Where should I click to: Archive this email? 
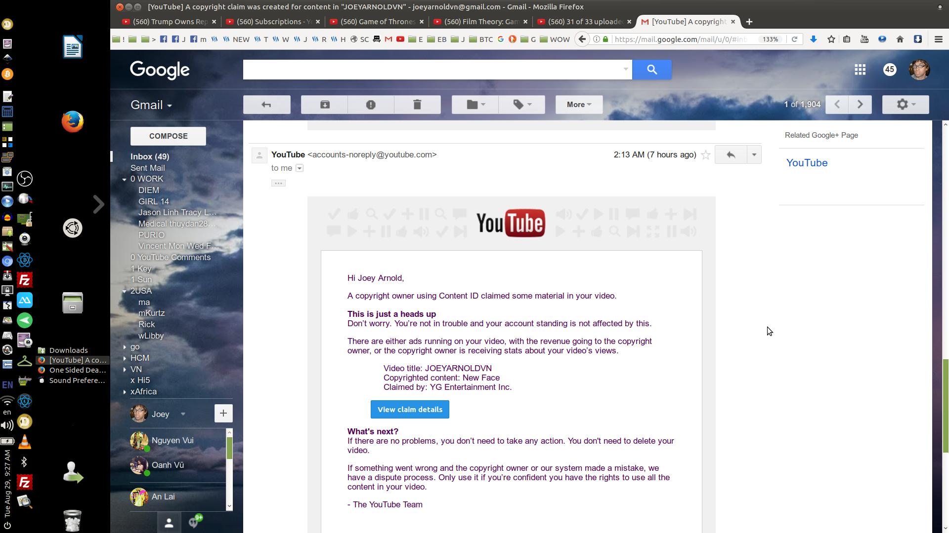(325, 105)
